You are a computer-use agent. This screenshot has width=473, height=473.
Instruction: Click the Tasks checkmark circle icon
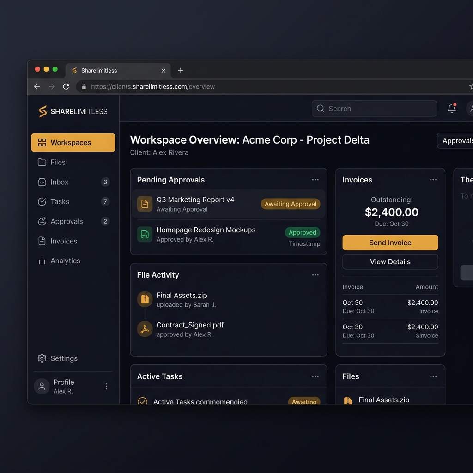pos(42,201)
